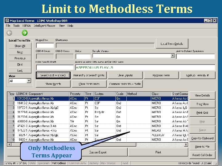Sort by Component column header
This screenshot has width=222, height=166.
49,94
